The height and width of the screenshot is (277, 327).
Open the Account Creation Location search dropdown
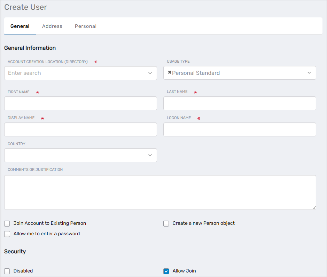tap(150, 73)
